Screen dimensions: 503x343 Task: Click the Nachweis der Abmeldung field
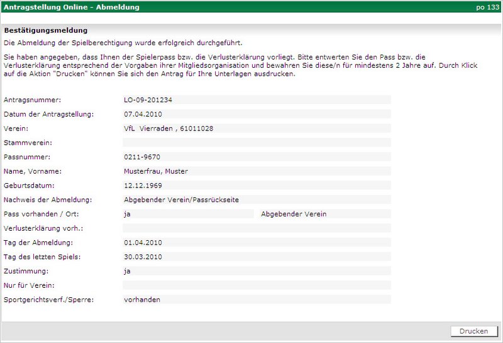[x=257, y=200]
